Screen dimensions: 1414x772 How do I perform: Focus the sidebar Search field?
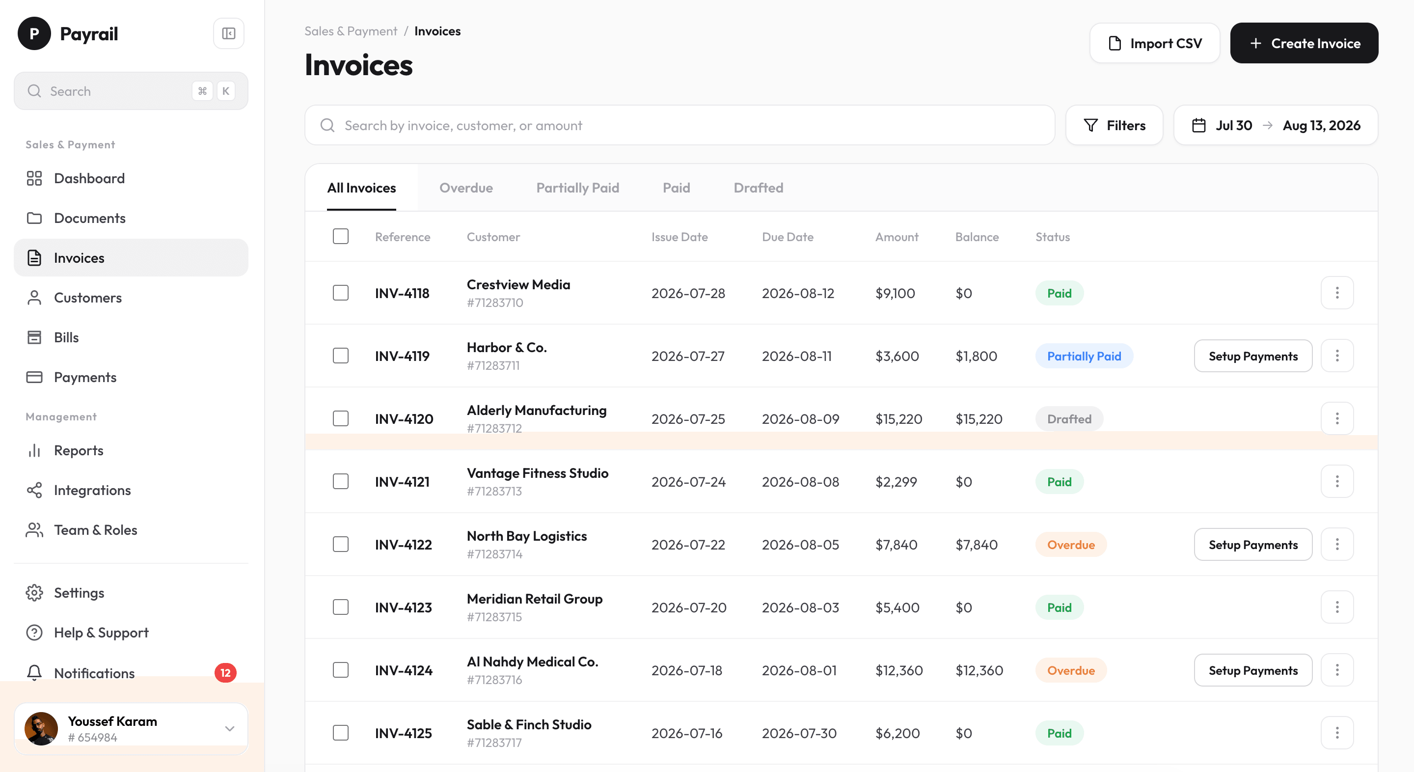131,91
